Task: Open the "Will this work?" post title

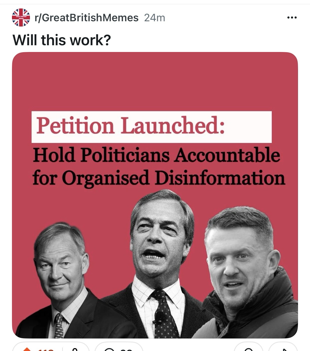Action: 61,40
